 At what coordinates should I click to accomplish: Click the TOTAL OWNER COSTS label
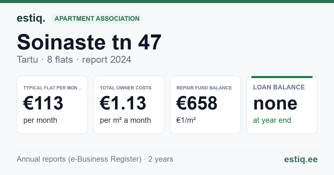[x=126, y=88]
